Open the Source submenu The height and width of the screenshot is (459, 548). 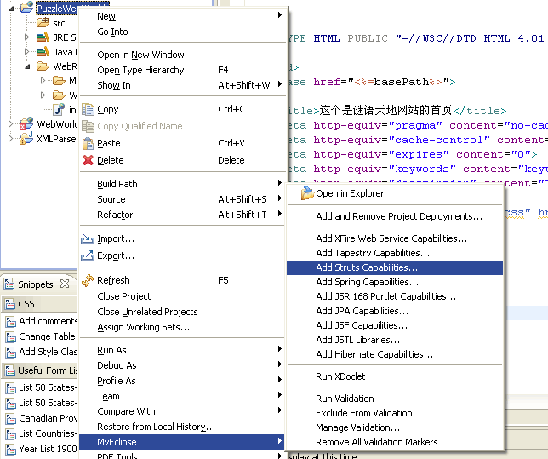click(182, 199)
